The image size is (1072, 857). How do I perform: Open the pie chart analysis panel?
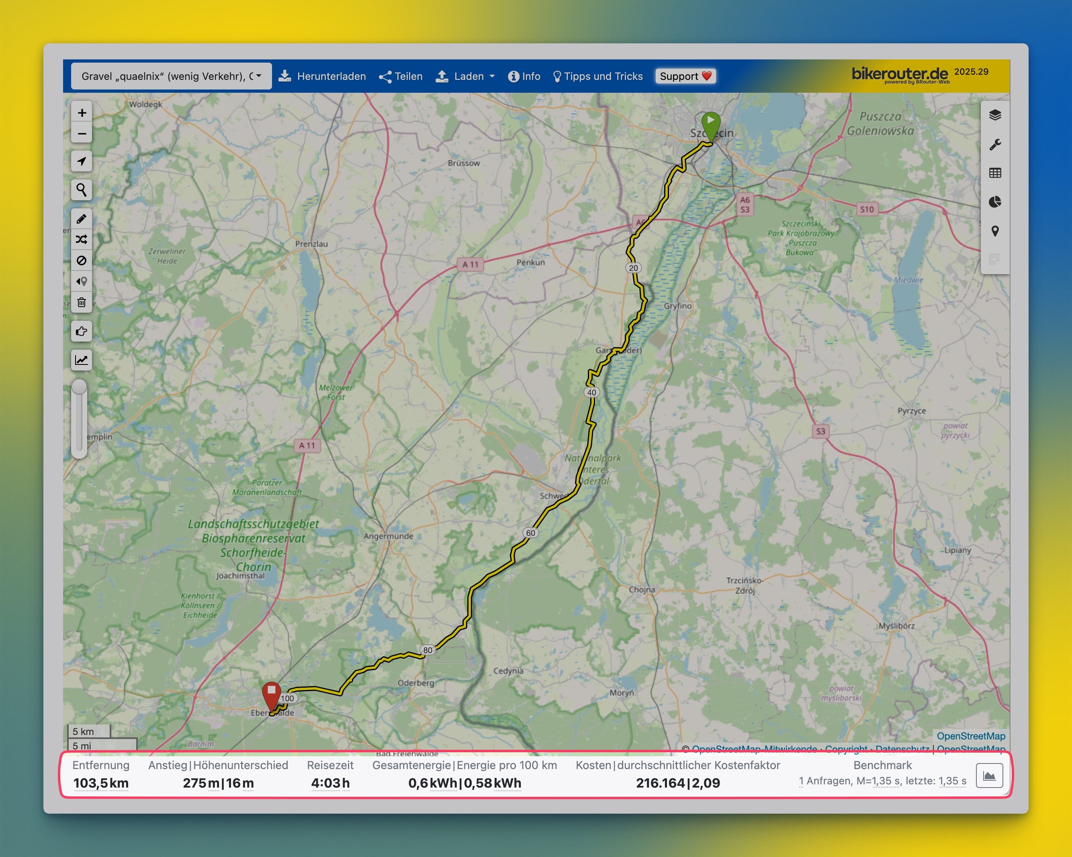(x=995, y=202)
